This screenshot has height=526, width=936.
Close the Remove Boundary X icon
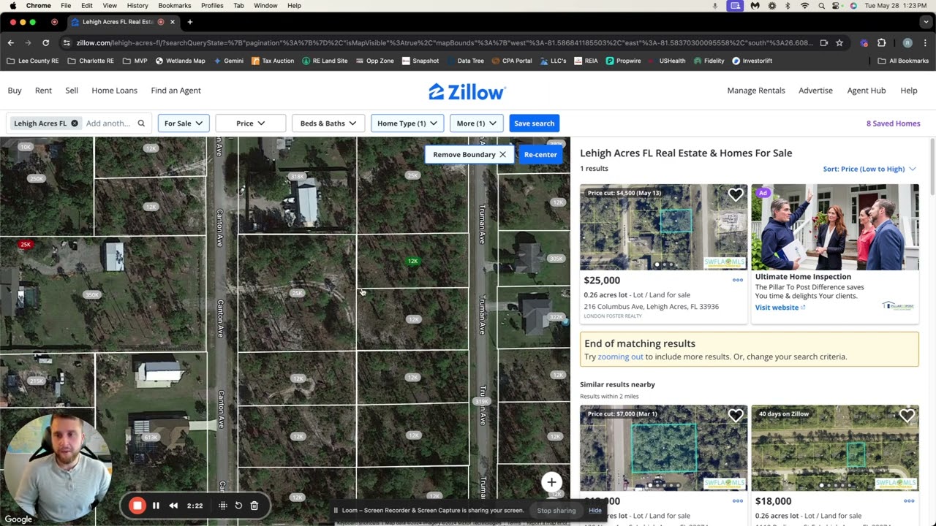pos(502,155)
